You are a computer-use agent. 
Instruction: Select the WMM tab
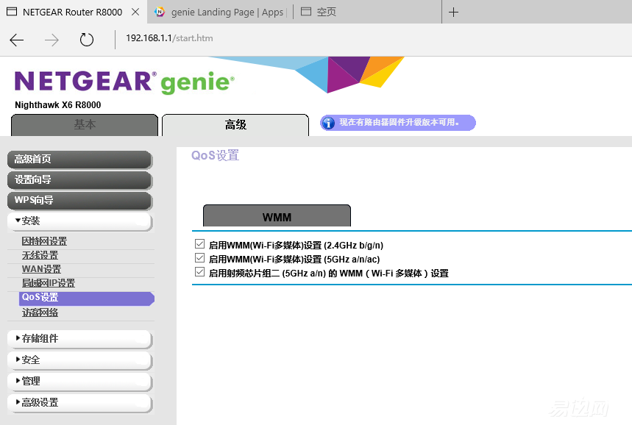(x=277, y=217)
